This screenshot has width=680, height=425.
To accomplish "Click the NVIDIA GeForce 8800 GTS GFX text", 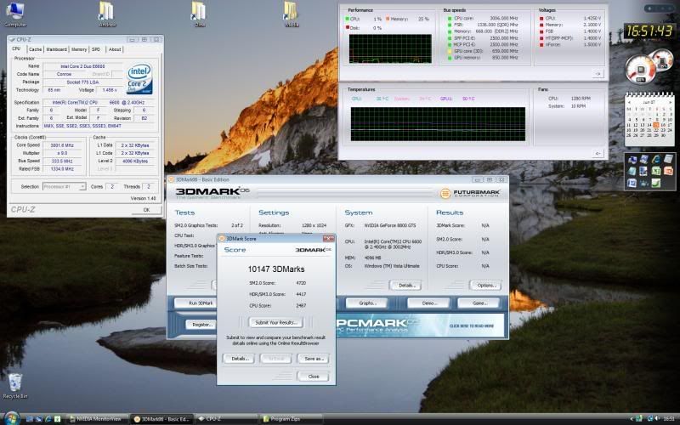I will [390, 225].
